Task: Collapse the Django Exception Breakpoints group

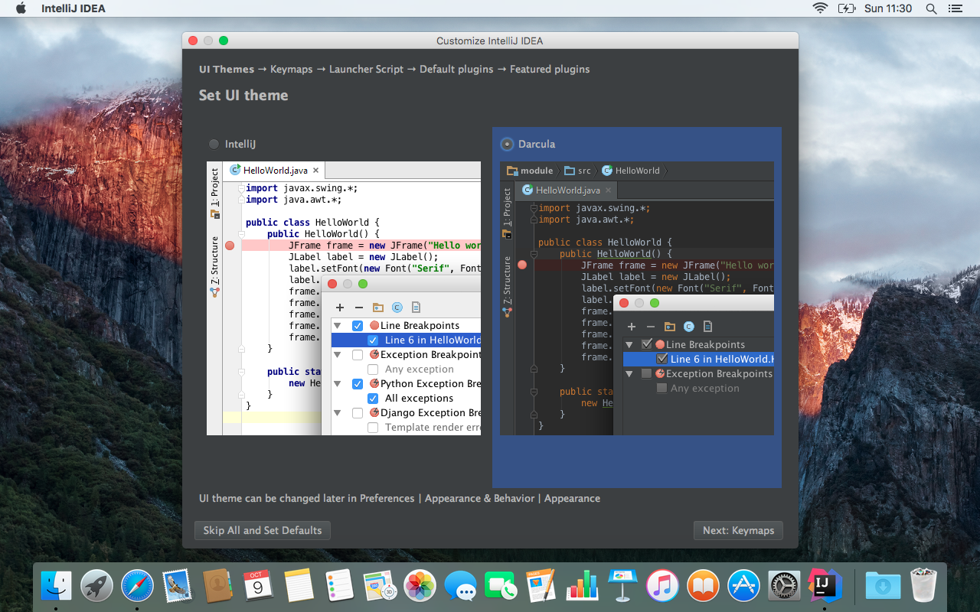Action: point(337,412)
